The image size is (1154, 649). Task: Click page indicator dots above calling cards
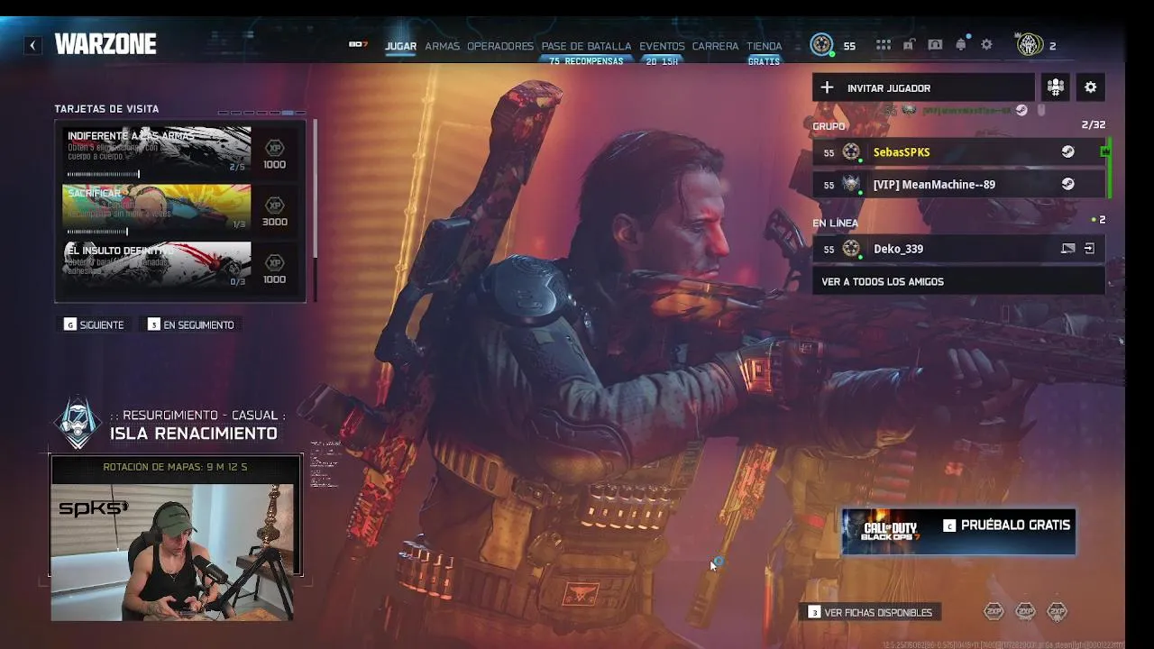(262, 113)
